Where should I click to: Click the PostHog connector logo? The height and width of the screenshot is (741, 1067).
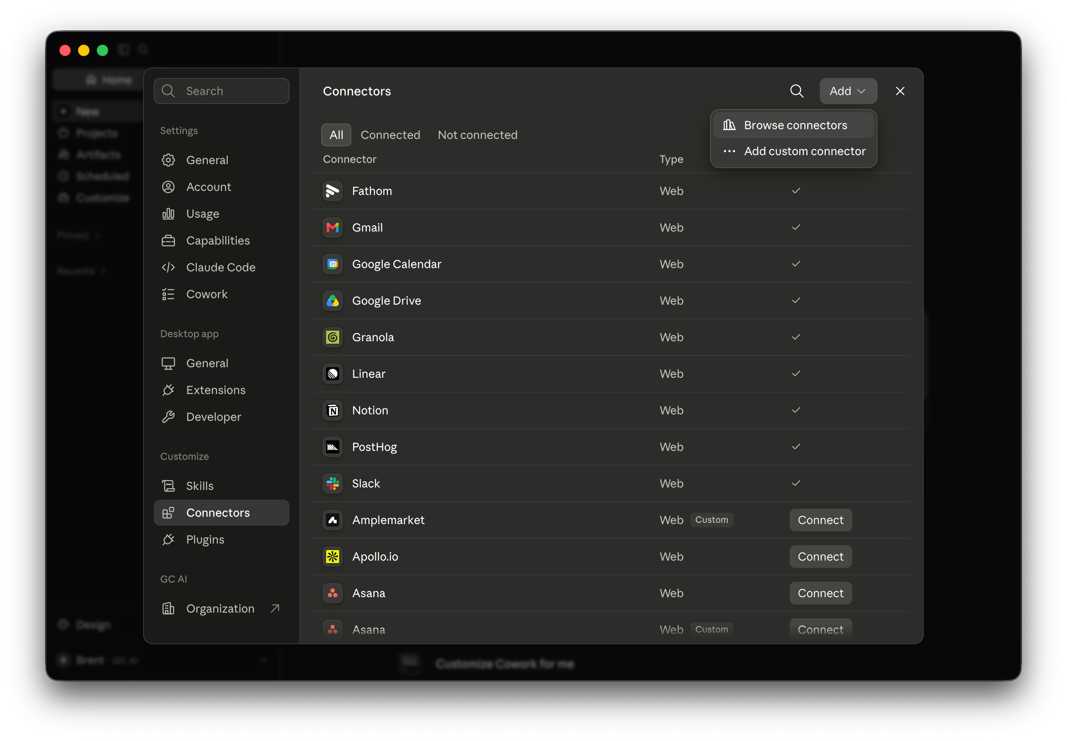[x=333, y=448]
